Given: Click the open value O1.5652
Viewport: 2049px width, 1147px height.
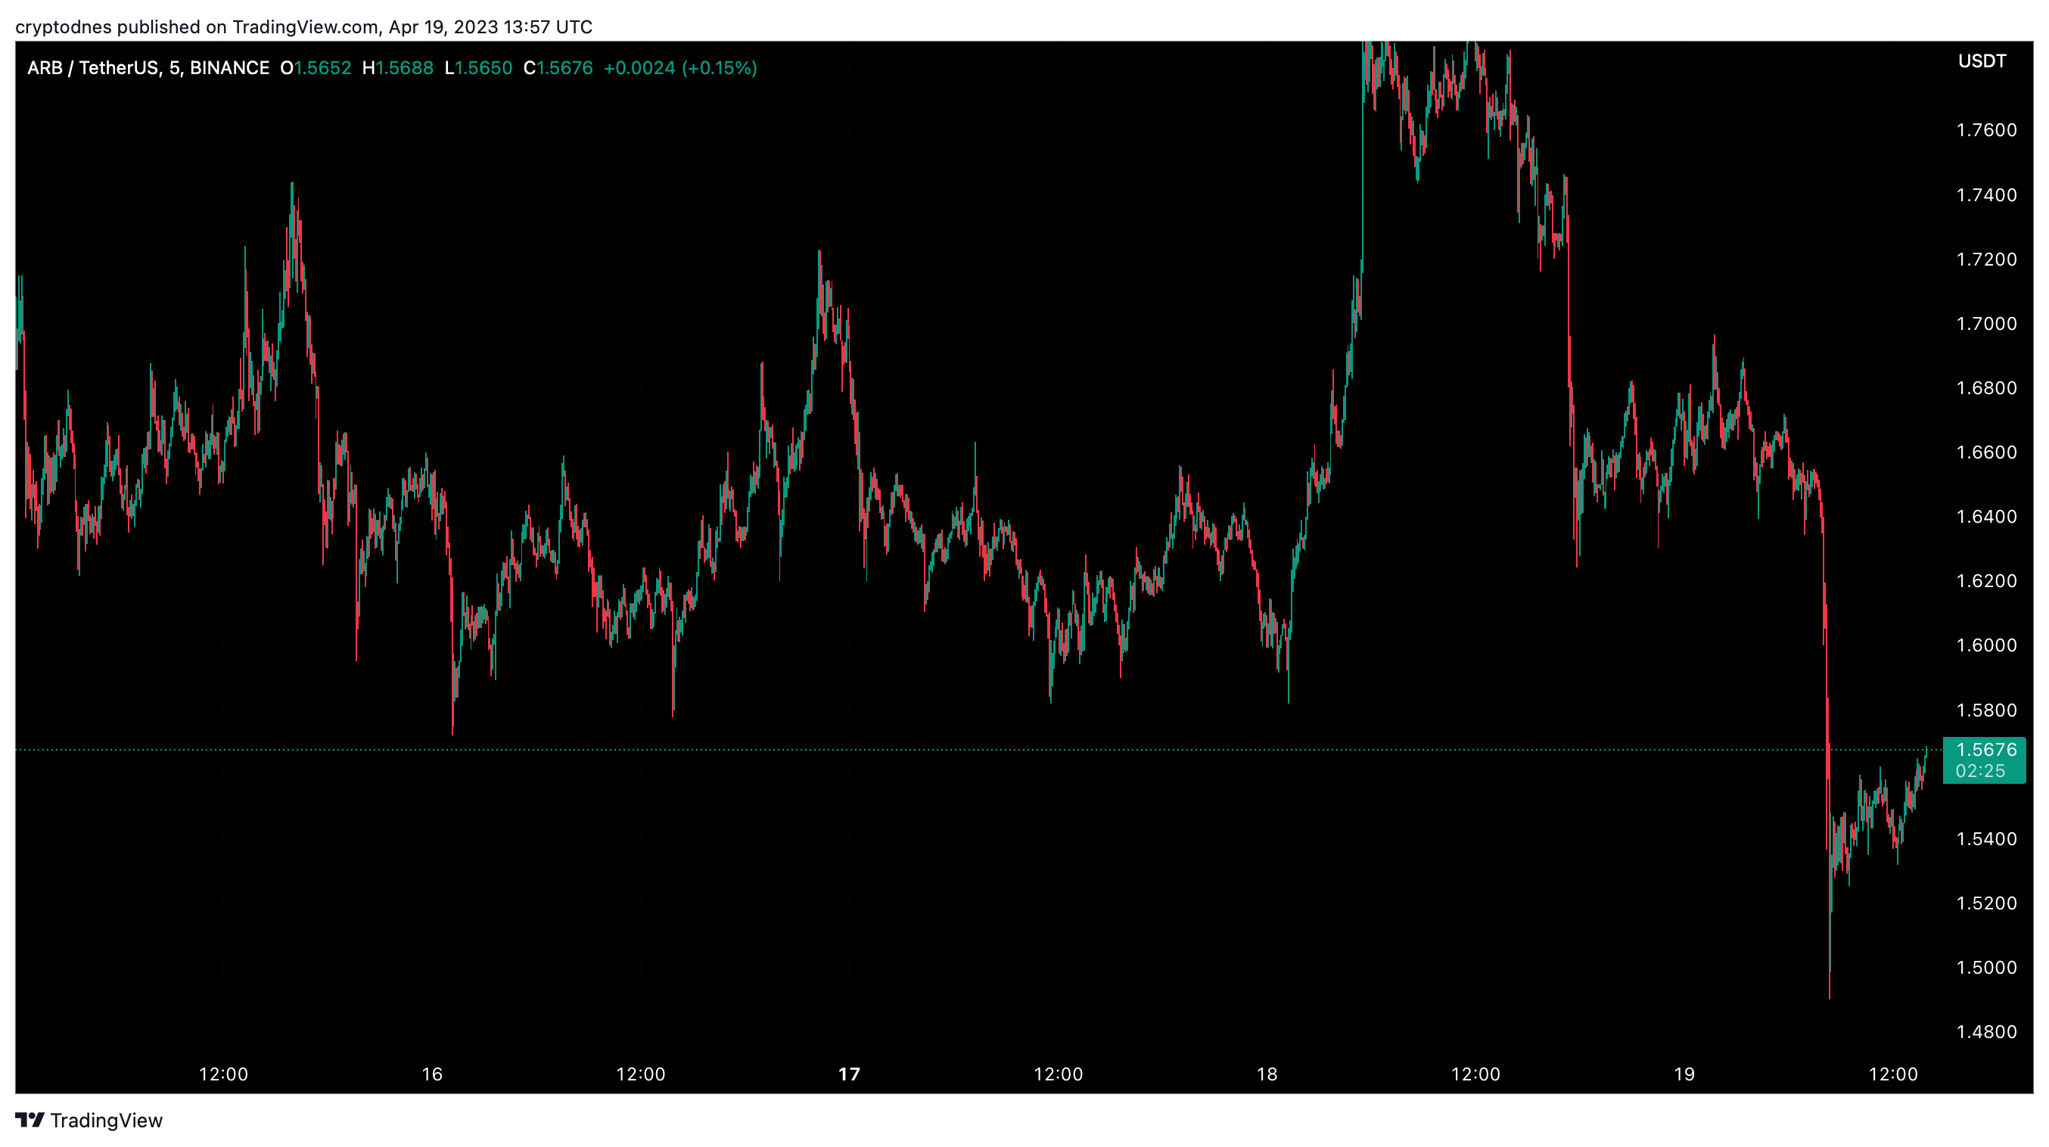Looking at the screenshot, I should click(x=316, y=67).
